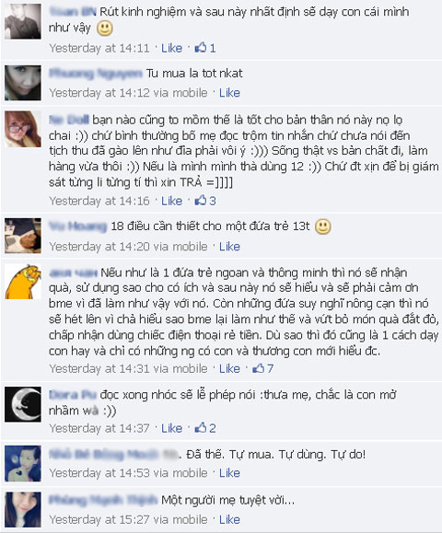Viewport: 442px width, 533px height.
Task: Like the 'Tu mua la tot nkat' comment
Action: 229,93
